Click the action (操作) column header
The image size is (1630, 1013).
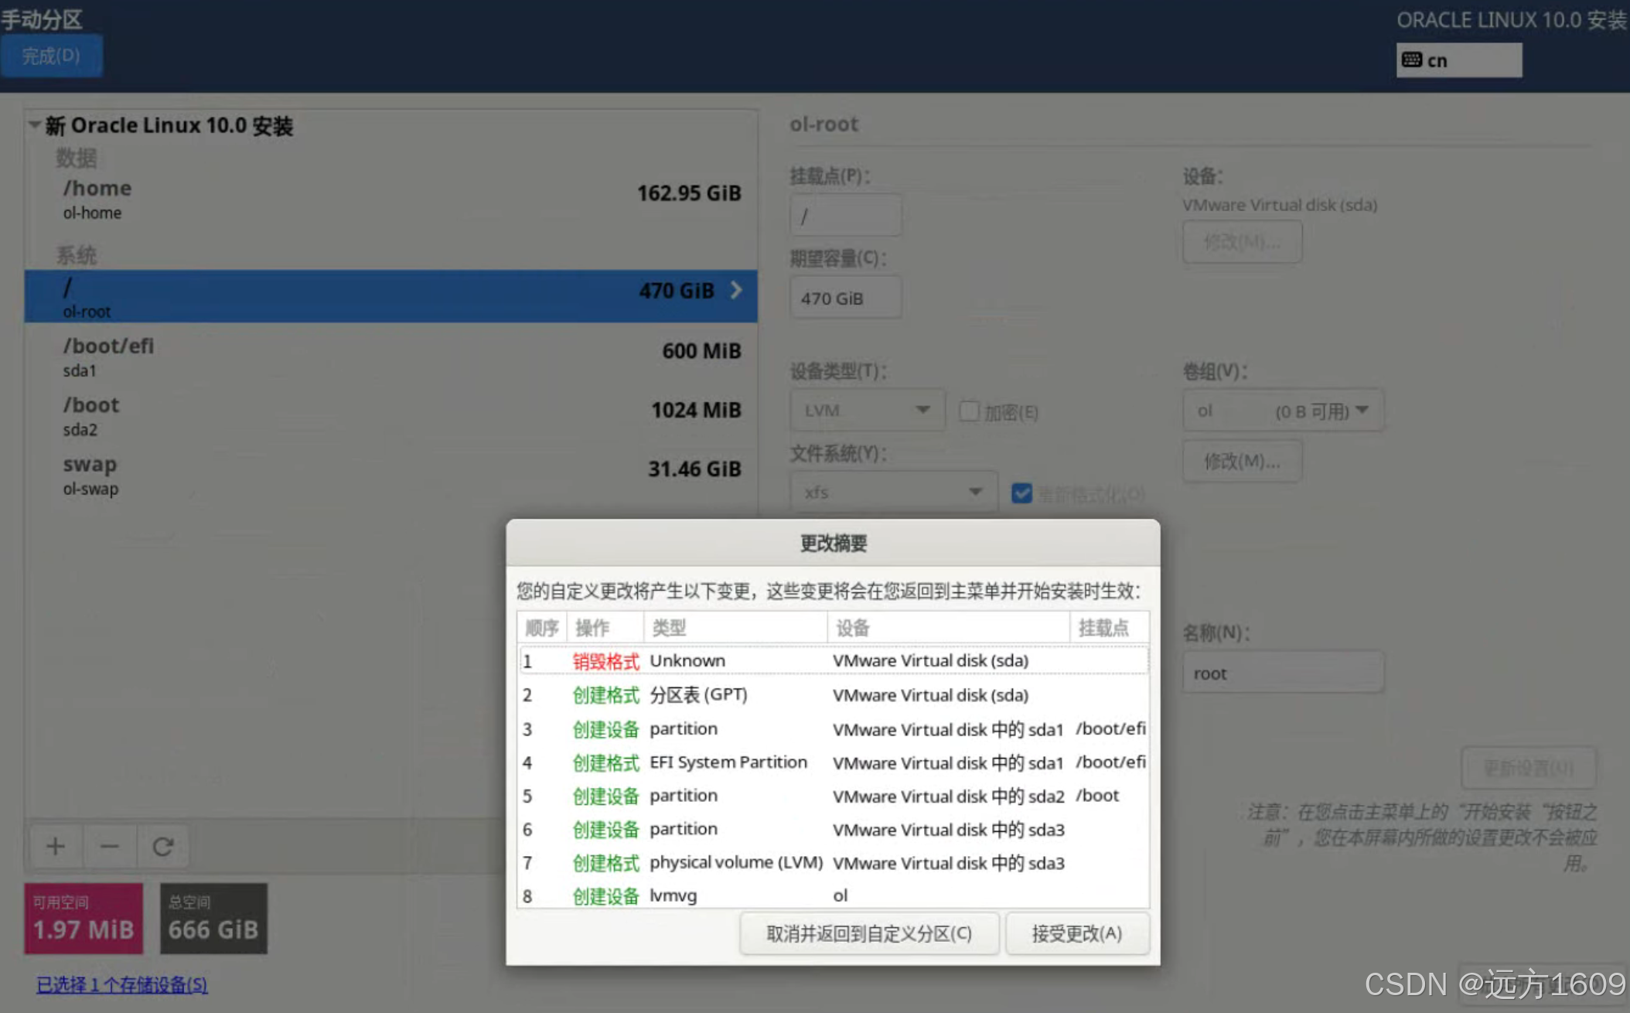(x=605, y=627)
